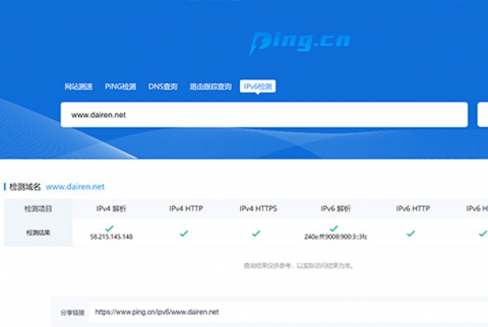Select the DNS查询 tab

click(x=162, y=86)
